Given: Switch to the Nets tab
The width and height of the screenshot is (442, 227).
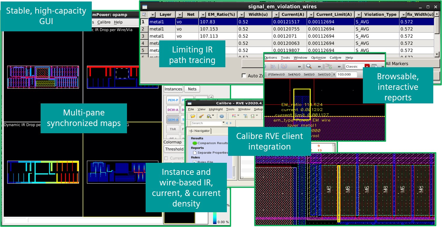Looking at the screenshot, I should click(x=192, y=89).
